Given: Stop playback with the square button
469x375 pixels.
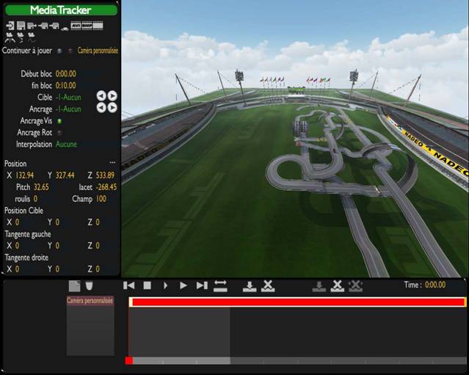Looking at the screenshot, I should click(148, 285).
